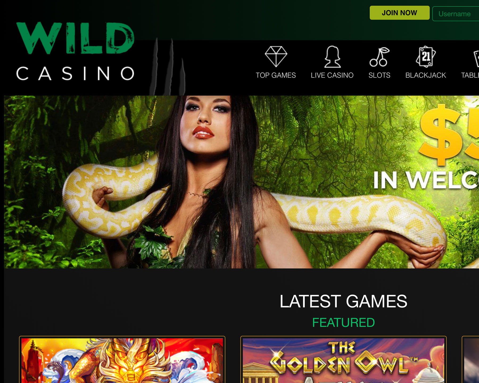
Task: Open the TOP GAMES text label
Action: [x=276, y=75]
